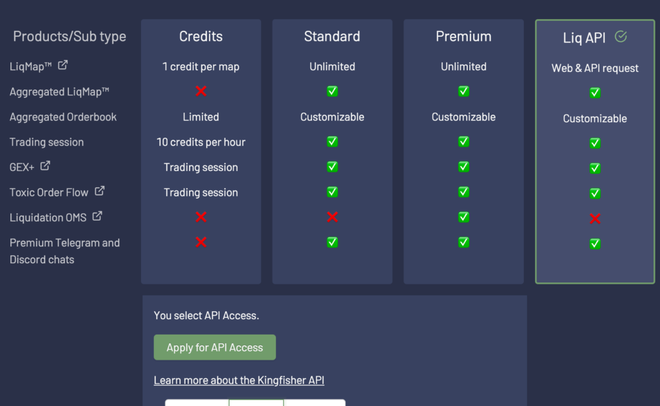Image resolution: width=660 pixels, height=406 pixels.
Task: Click the red X under Credits for LiqMap
Action: pos(200,91)
